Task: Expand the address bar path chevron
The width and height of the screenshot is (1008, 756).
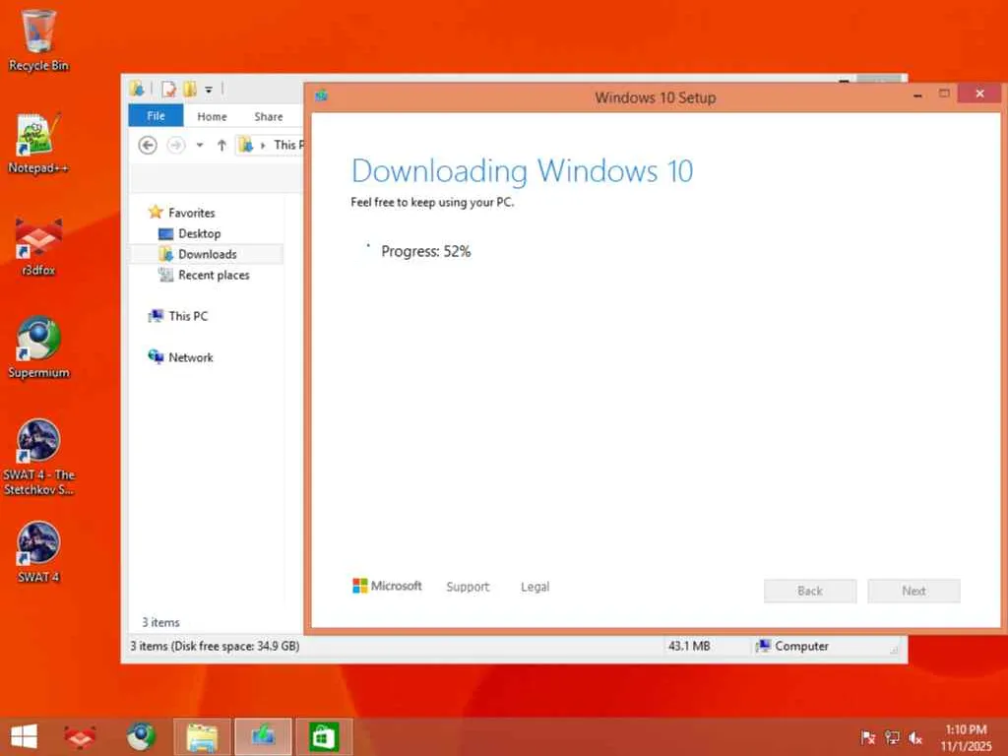Action: click(263, 146)
